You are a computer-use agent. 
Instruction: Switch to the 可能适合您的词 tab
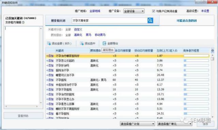pos(187,21)
